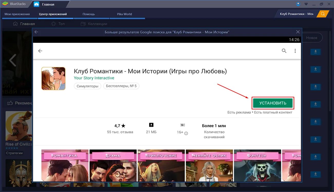Open the Play Store search magnifier
334x192 pixels.
[284, 51]
